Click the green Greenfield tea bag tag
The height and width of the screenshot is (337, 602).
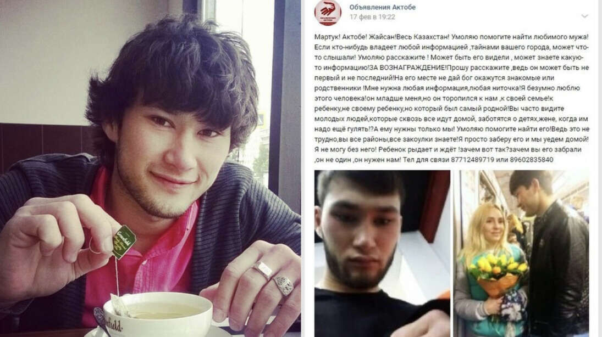pos(124,242)
